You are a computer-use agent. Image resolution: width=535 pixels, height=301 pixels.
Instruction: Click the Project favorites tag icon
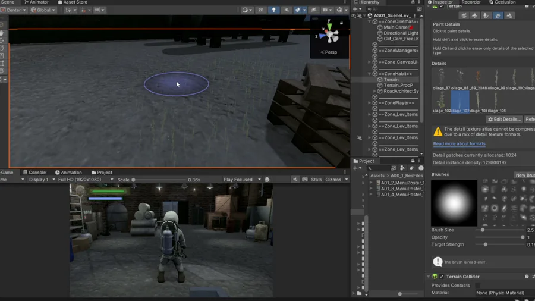coord(411,168)
